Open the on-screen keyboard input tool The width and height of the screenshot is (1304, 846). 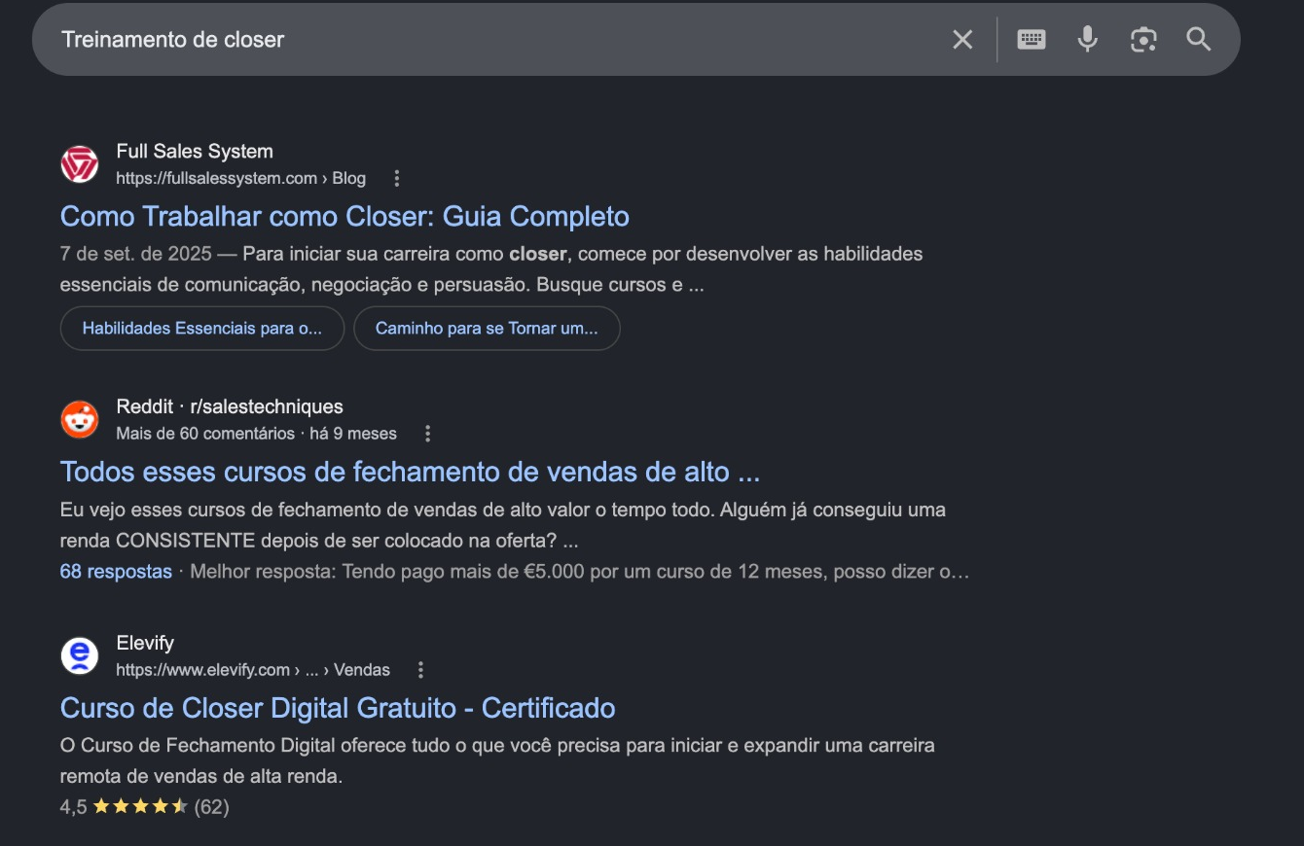click(1032, 40)
